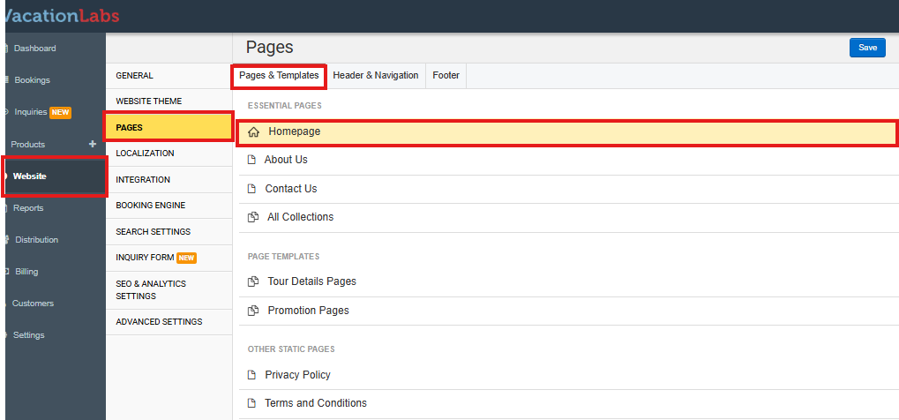Open Inquiry Form settings
Viewport: 899px width, 420px height.
[146, 258]
